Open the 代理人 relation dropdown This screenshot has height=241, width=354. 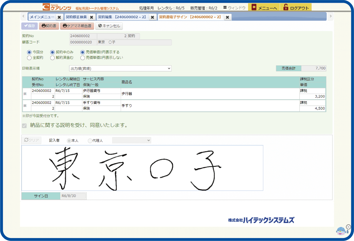point(132,140)
